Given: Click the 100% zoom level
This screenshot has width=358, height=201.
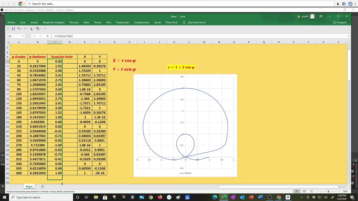Looking at the screenshot, I should pyautogui.click(x=345, y=191).
